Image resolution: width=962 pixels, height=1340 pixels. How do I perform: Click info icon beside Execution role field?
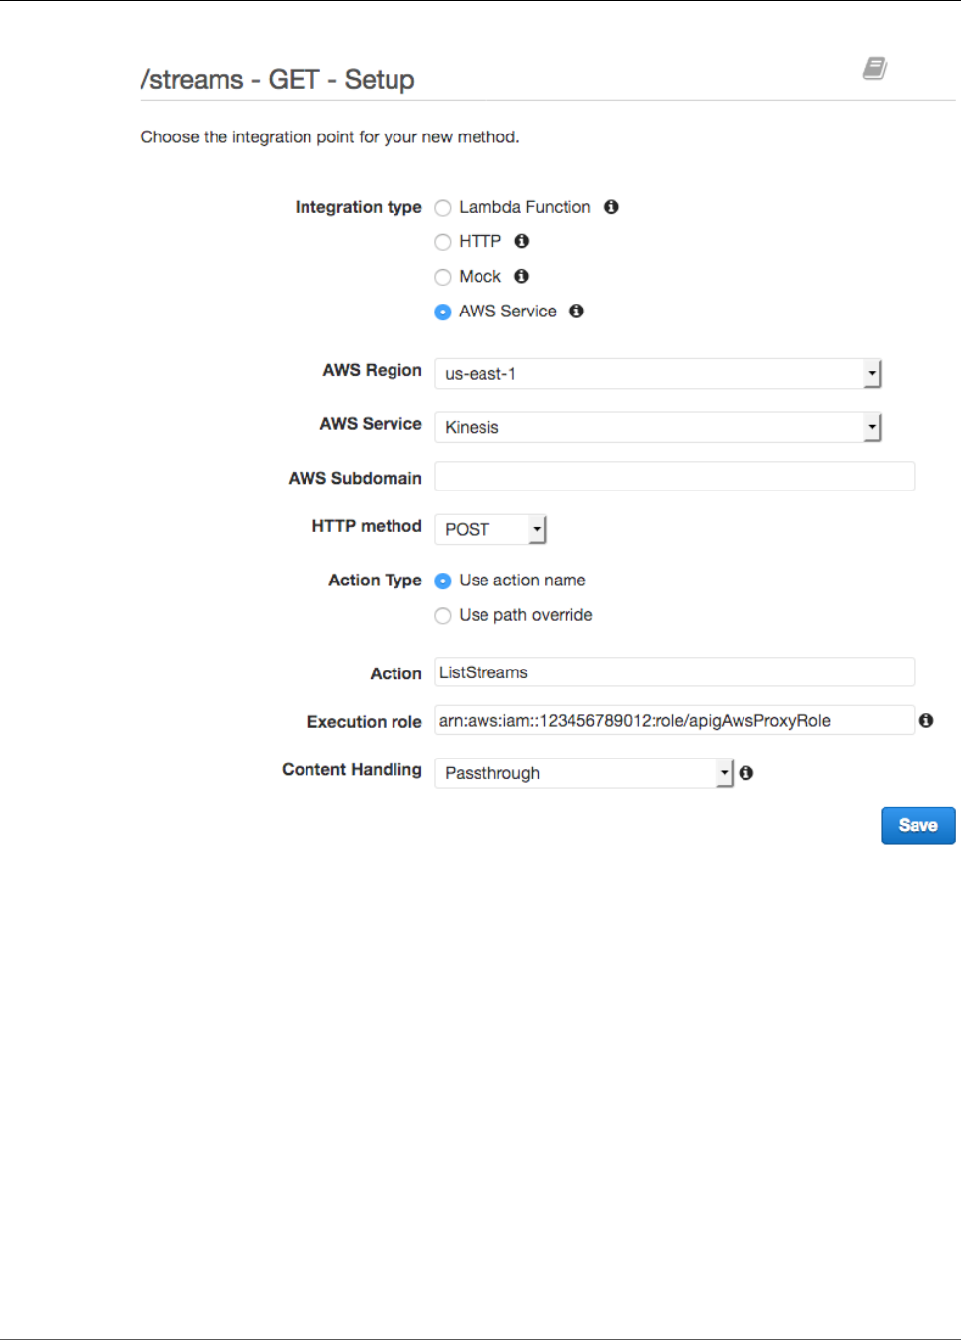(x=926, y=721)
